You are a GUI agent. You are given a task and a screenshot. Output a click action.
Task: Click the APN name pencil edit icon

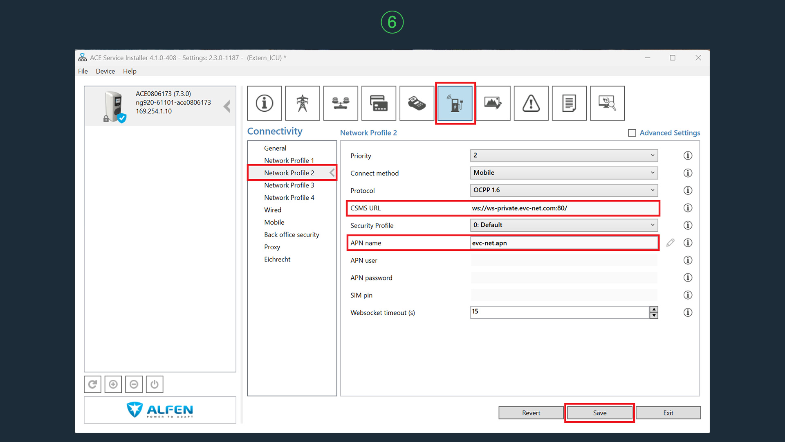point(671,243)
